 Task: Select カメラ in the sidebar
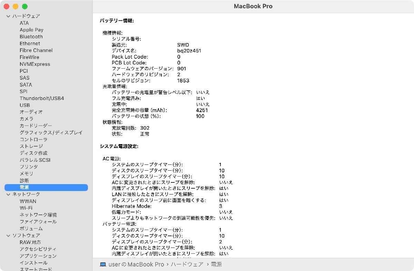[27, 119]
